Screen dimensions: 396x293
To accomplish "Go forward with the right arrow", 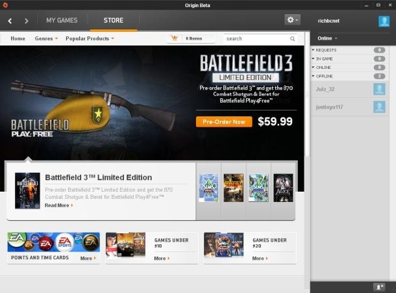I will click(26, 21).
